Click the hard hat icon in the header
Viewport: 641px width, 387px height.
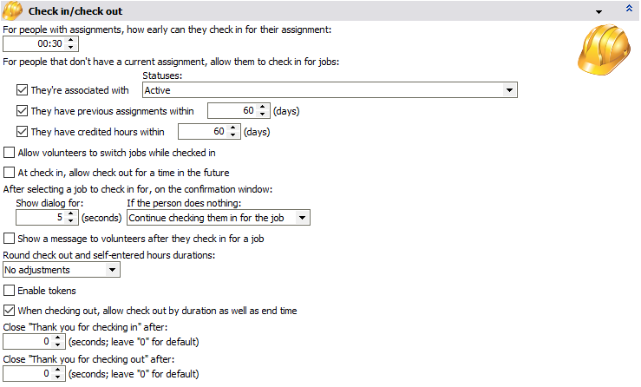tap(12, 10)
